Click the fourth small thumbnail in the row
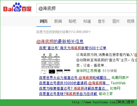The width and height of the screenshot is (137, 106). point(67,71)
